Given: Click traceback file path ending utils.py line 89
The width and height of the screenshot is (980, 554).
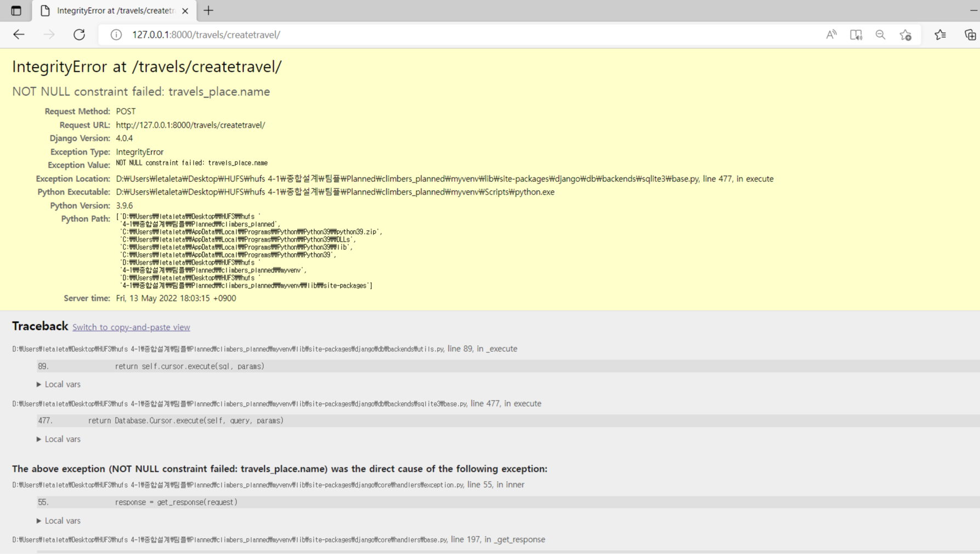Looking at the screenshot, I should 265,349.
